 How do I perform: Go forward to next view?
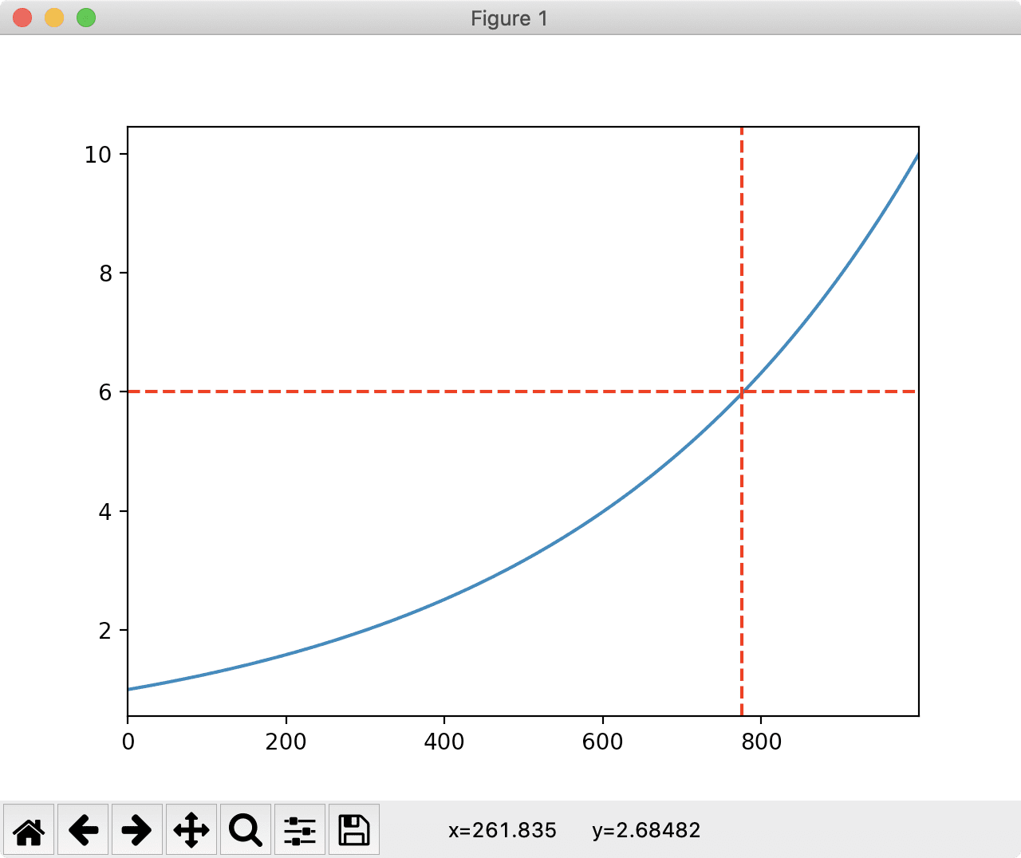137,830
